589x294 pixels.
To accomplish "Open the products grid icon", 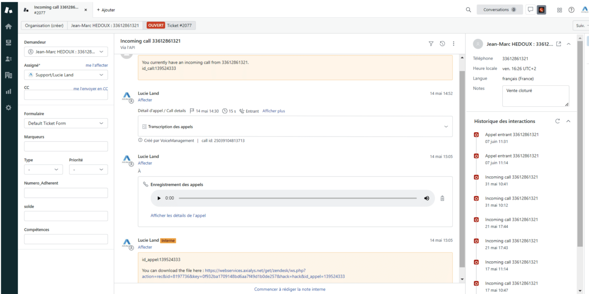I will coord(559,10).
